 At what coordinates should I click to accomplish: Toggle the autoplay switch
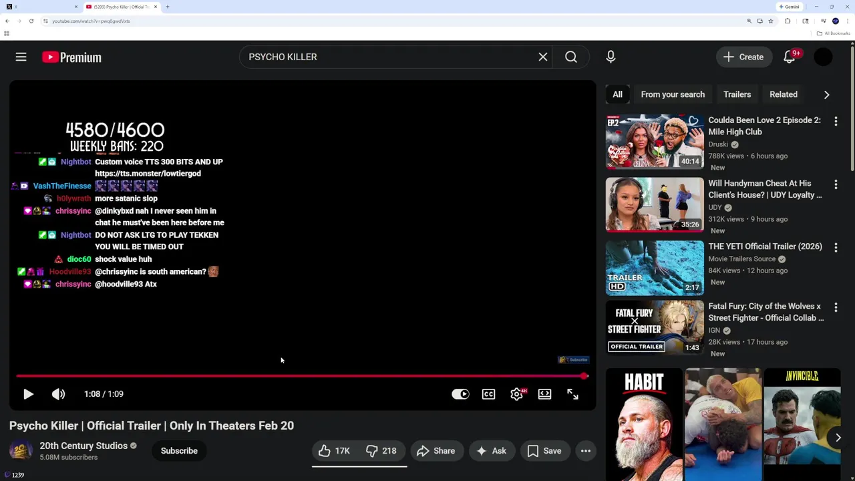pyautogui.click(x=460, y=394)
